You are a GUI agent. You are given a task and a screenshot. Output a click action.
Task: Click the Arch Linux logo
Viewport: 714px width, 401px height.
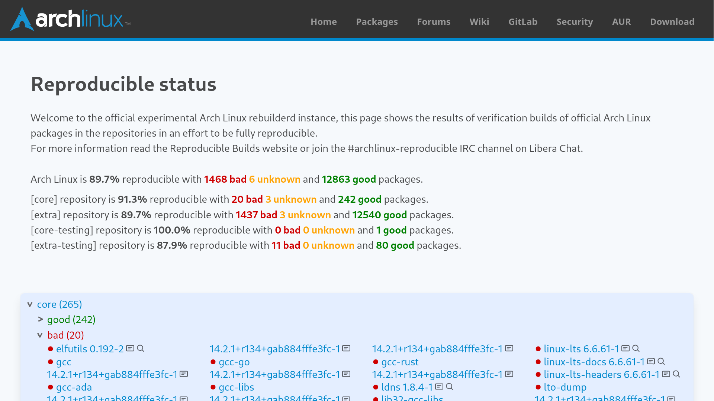coord(70,19)
